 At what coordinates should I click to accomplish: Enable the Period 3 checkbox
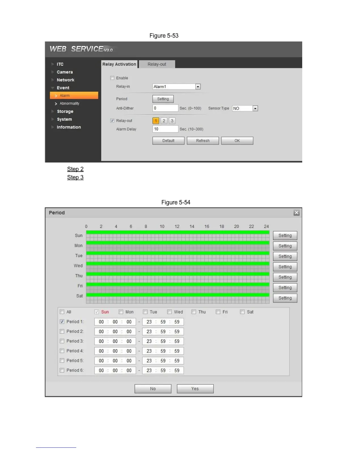(62, 341)
